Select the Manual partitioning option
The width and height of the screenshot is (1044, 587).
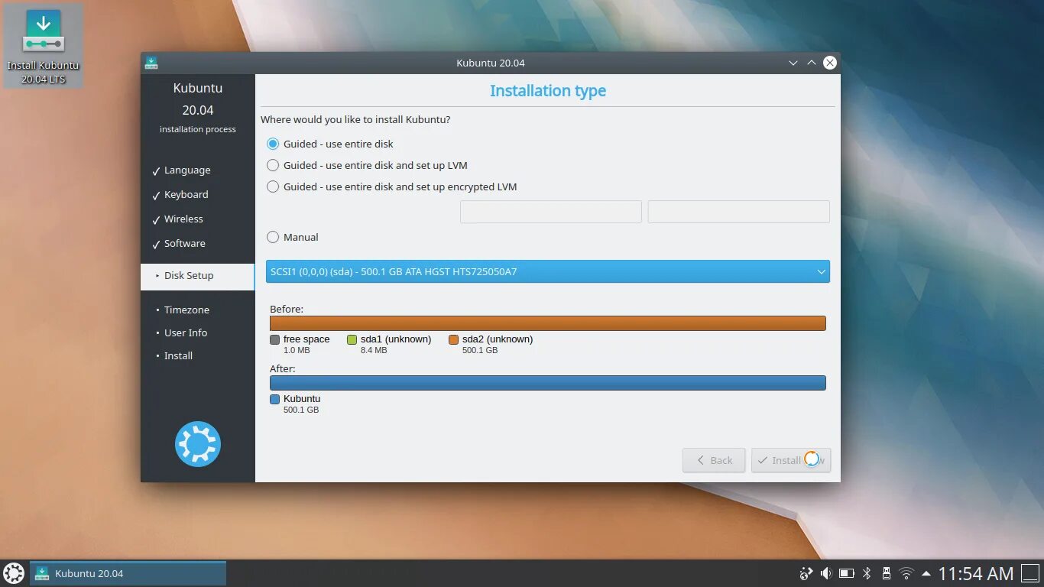pos(292,237)
